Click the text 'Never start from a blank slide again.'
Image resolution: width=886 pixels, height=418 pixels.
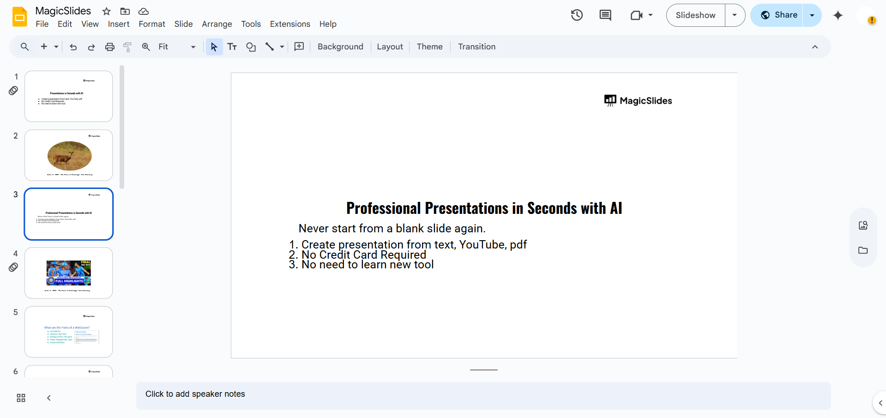click(392, 229)
